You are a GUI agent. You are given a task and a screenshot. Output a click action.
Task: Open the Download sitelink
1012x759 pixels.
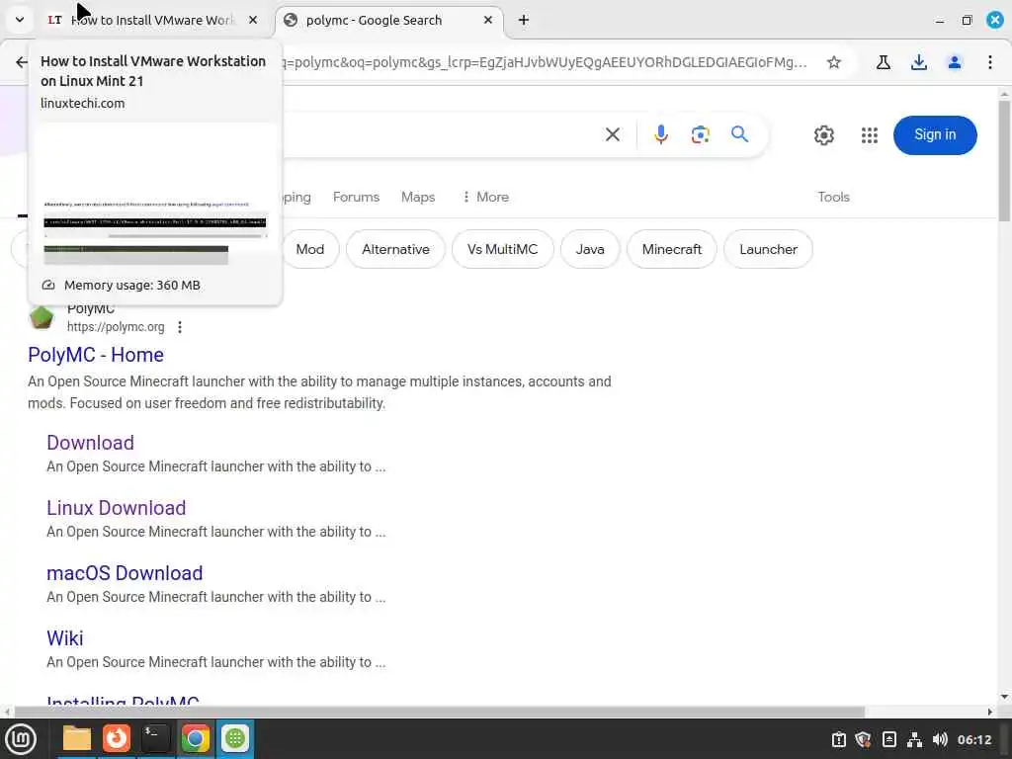click(x=90, y=443)
